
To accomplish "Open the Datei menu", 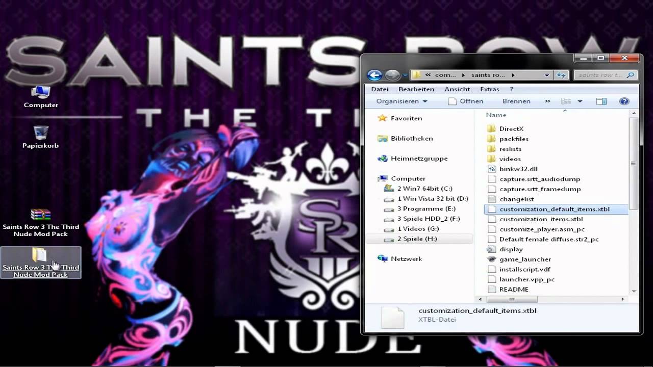I will (x=380, y=89).
